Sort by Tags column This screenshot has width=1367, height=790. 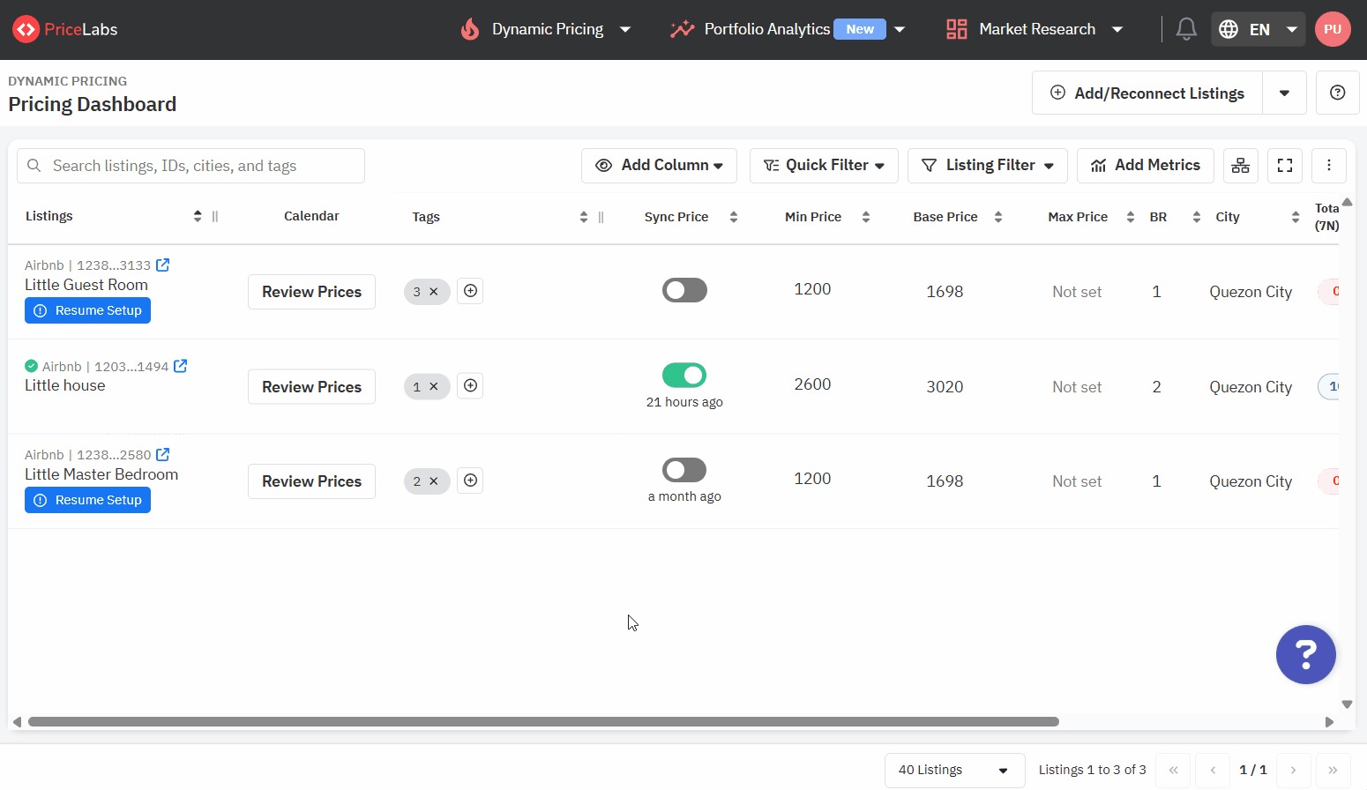[584, 217]
